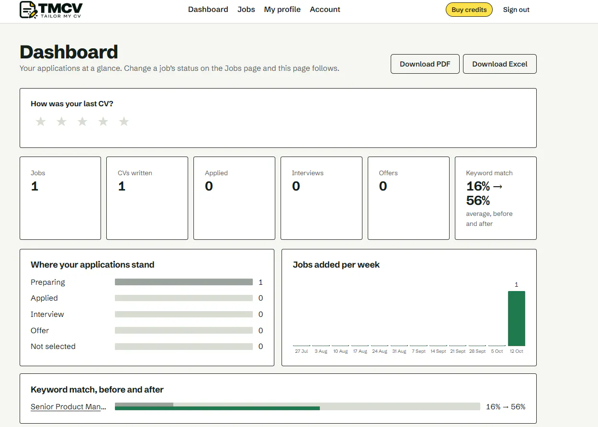
Task: Click the "Jobs added per week" chart title
Action: click(x=336, y=265)
